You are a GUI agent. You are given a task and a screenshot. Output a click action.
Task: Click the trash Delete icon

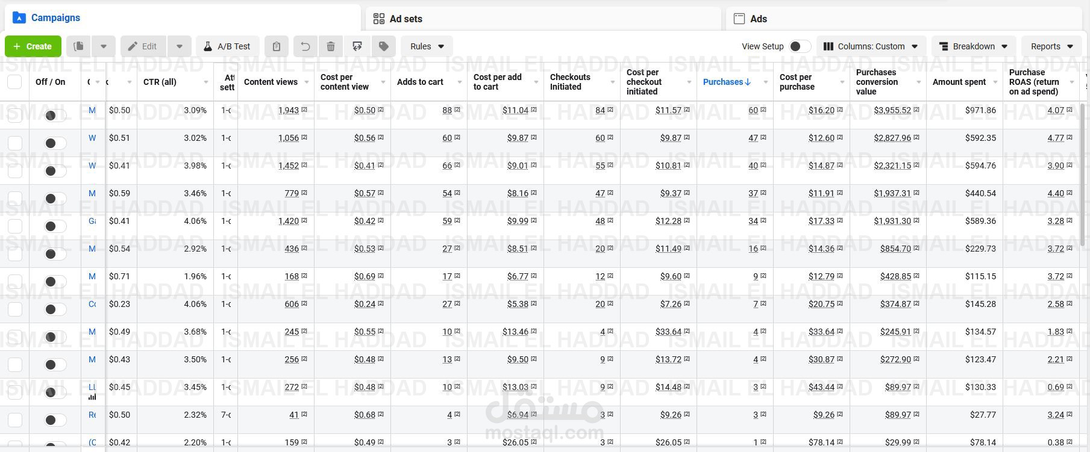[331, 46]
